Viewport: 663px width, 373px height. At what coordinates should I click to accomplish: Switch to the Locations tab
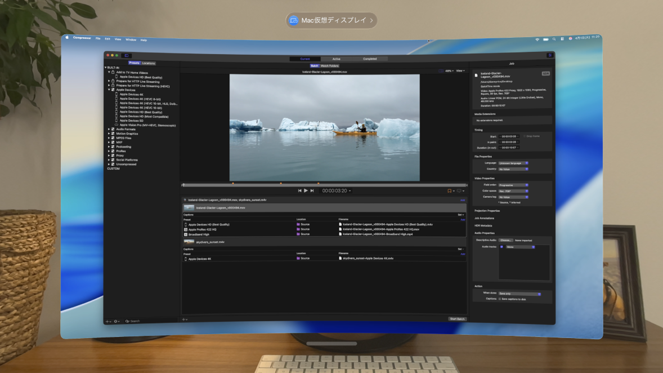coord(148,63)
